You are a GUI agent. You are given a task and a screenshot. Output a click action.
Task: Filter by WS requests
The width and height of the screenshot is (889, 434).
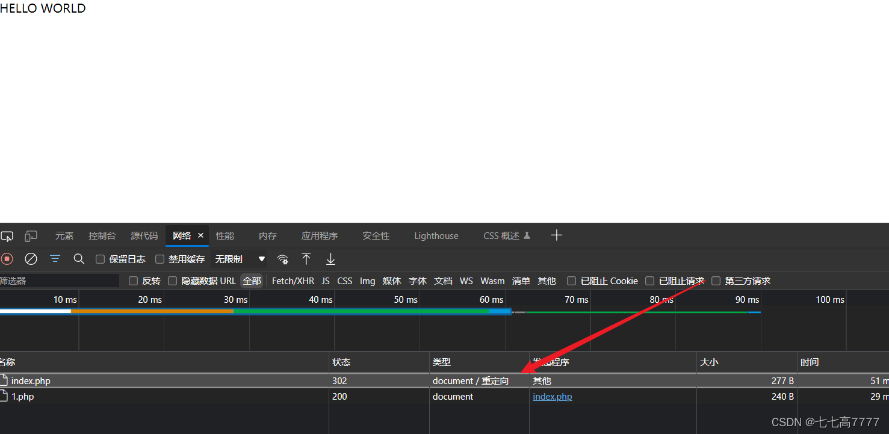(466, 281)
